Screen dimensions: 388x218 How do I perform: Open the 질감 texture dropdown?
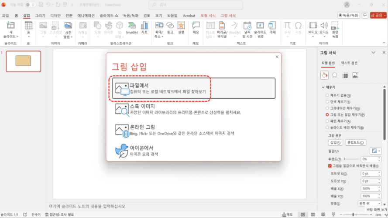tap(375, 151)
